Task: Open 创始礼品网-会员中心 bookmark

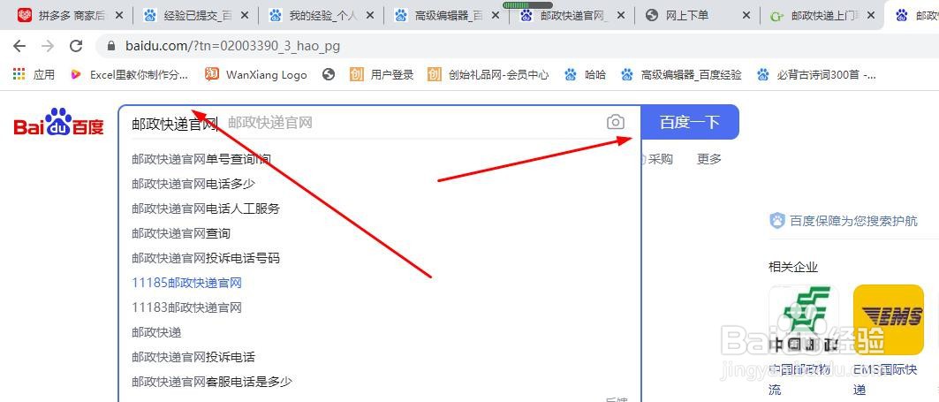Action: click(x=488, y=74)
